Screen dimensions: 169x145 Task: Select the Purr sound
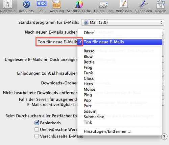pyautogui.click(x=120, y=106)
